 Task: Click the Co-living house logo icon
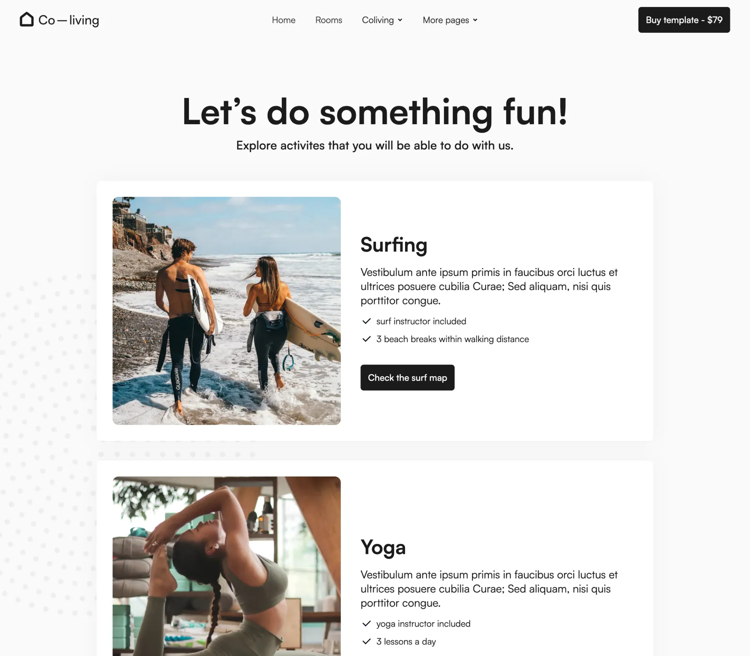pos(27,20)
